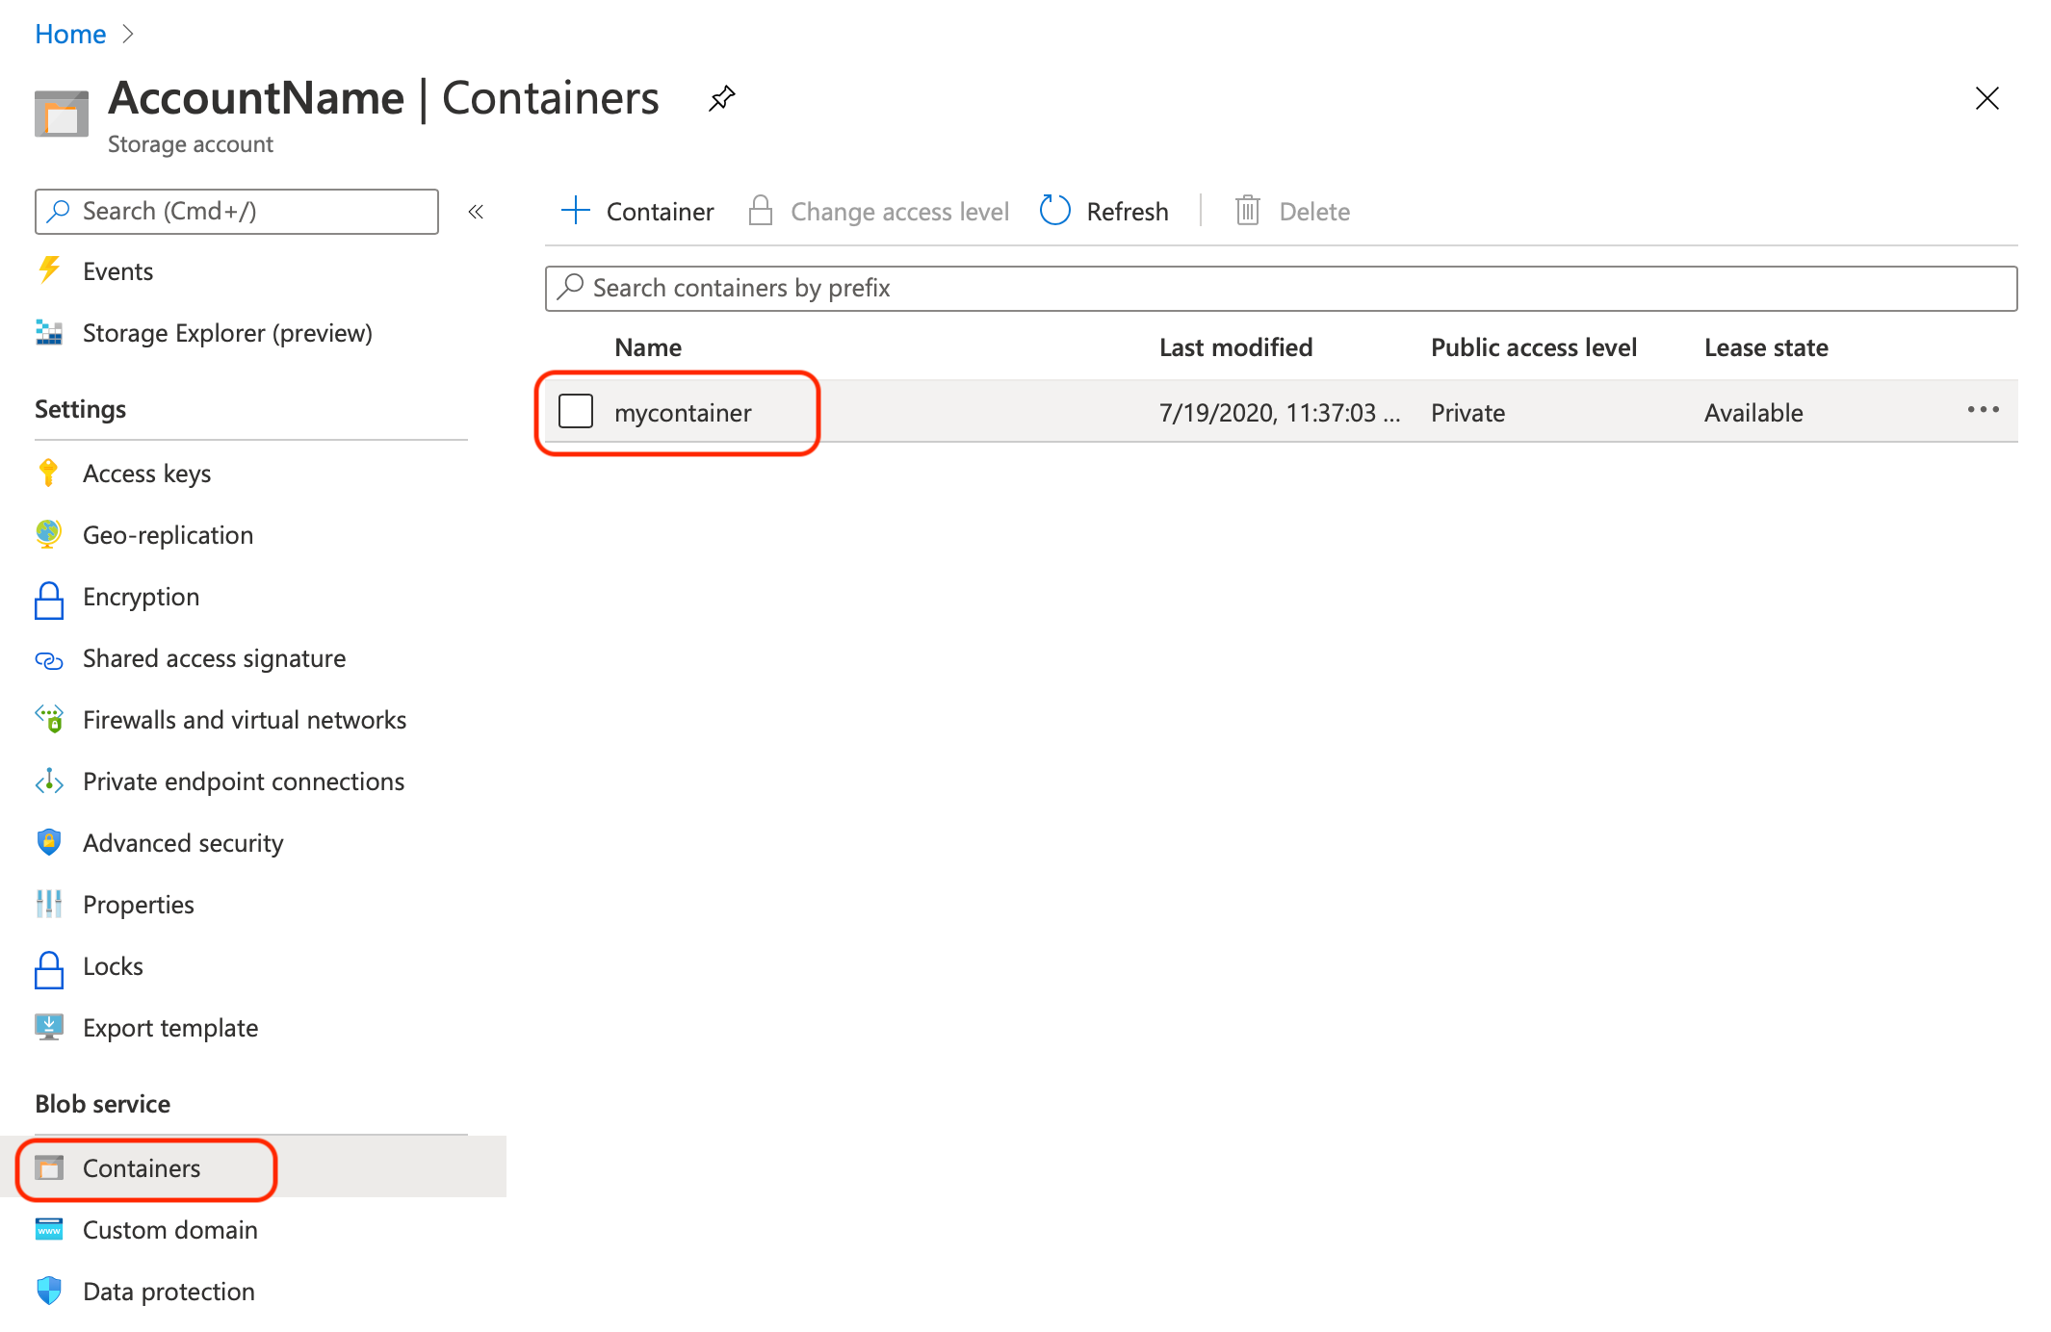Open Advanced security settings
This screenshot has width=2051, height=1332.
[x=183, y=842]
